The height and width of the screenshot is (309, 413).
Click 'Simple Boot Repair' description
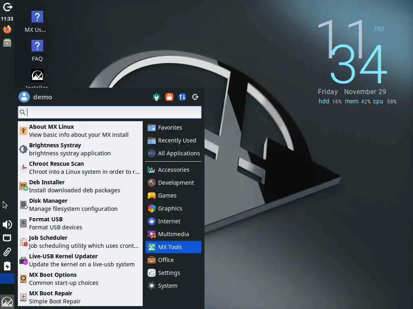[55, 301]
